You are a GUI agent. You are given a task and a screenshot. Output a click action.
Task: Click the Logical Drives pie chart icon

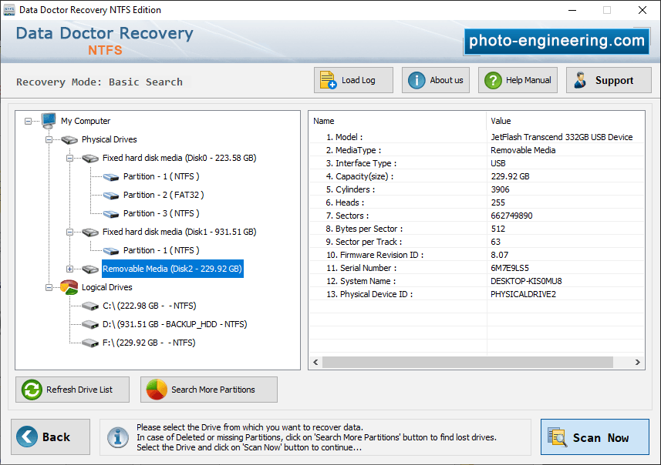[x=69, y=287]
